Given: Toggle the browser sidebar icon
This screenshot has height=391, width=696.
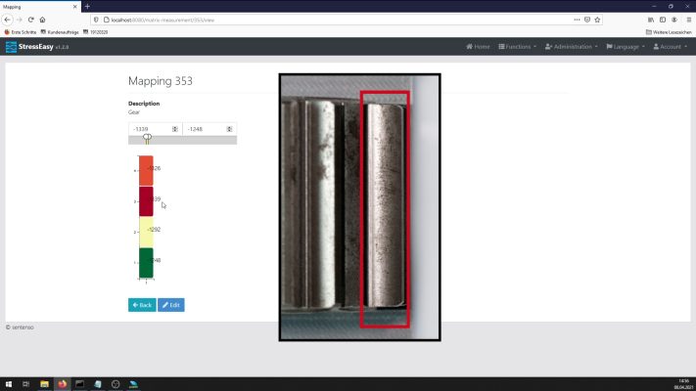Looking at the screenshot, I should [x=663, y=20].
